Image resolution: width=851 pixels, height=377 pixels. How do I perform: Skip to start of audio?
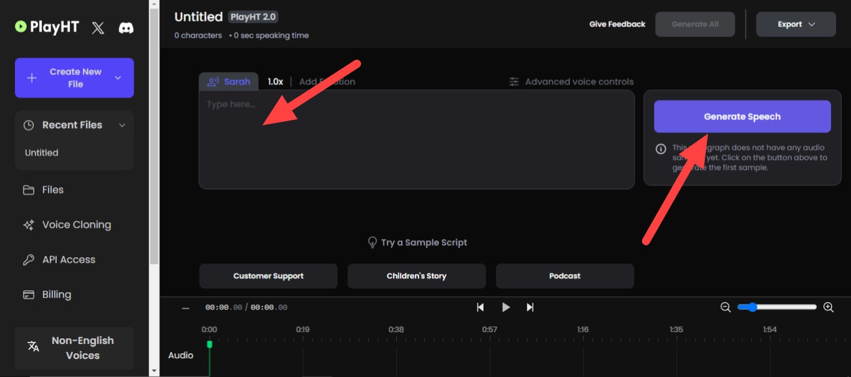480,307
